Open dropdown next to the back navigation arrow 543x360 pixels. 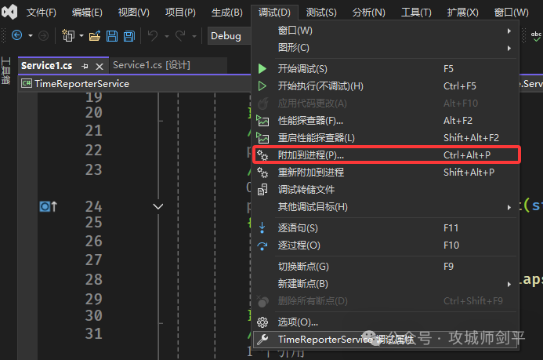tap(31, 36)
